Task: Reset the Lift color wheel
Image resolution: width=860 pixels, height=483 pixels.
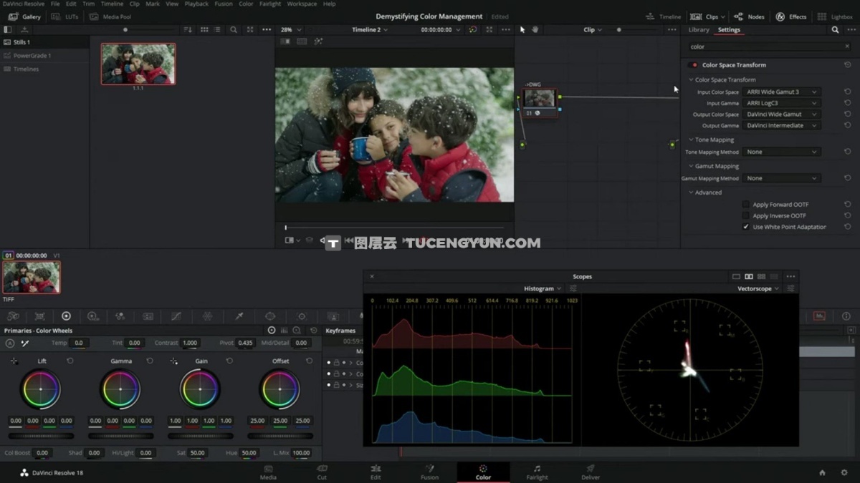Action: tap(70, 361)
